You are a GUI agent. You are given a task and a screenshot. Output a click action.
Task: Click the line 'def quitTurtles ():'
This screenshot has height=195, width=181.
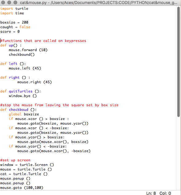(x=21, y=91)
